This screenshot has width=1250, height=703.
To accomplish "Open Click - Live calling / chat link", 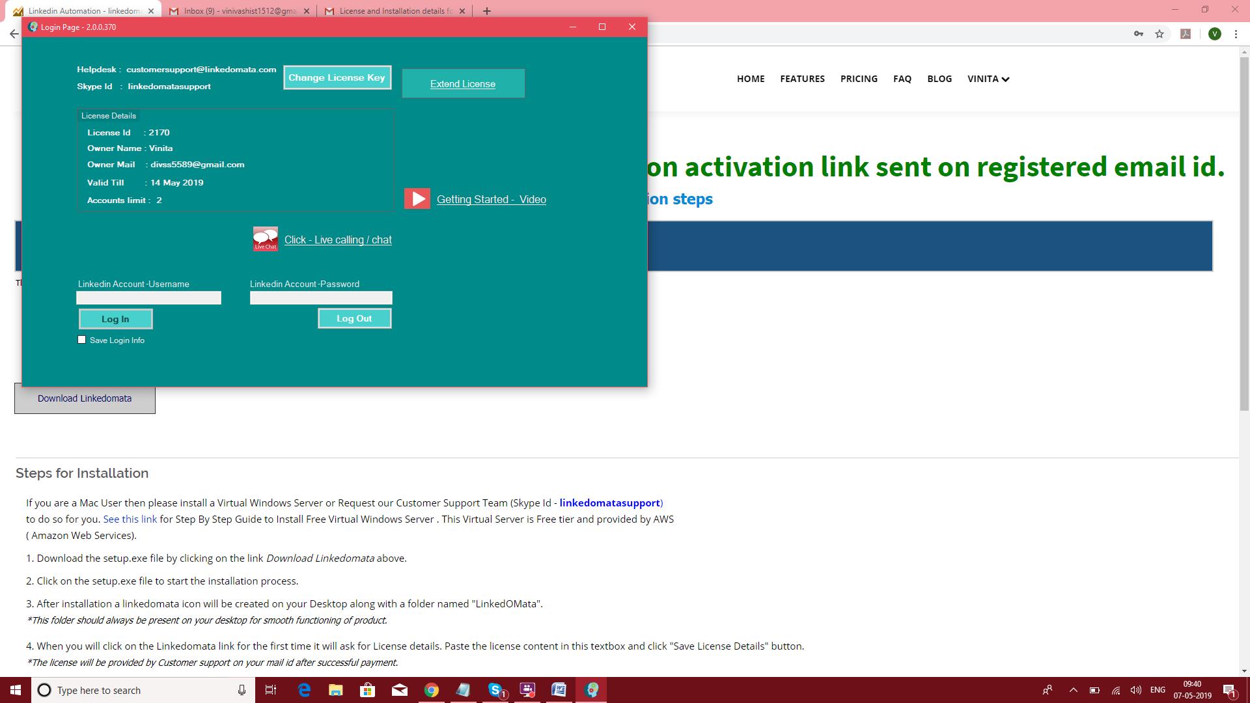I will click(x=338, y=240).
